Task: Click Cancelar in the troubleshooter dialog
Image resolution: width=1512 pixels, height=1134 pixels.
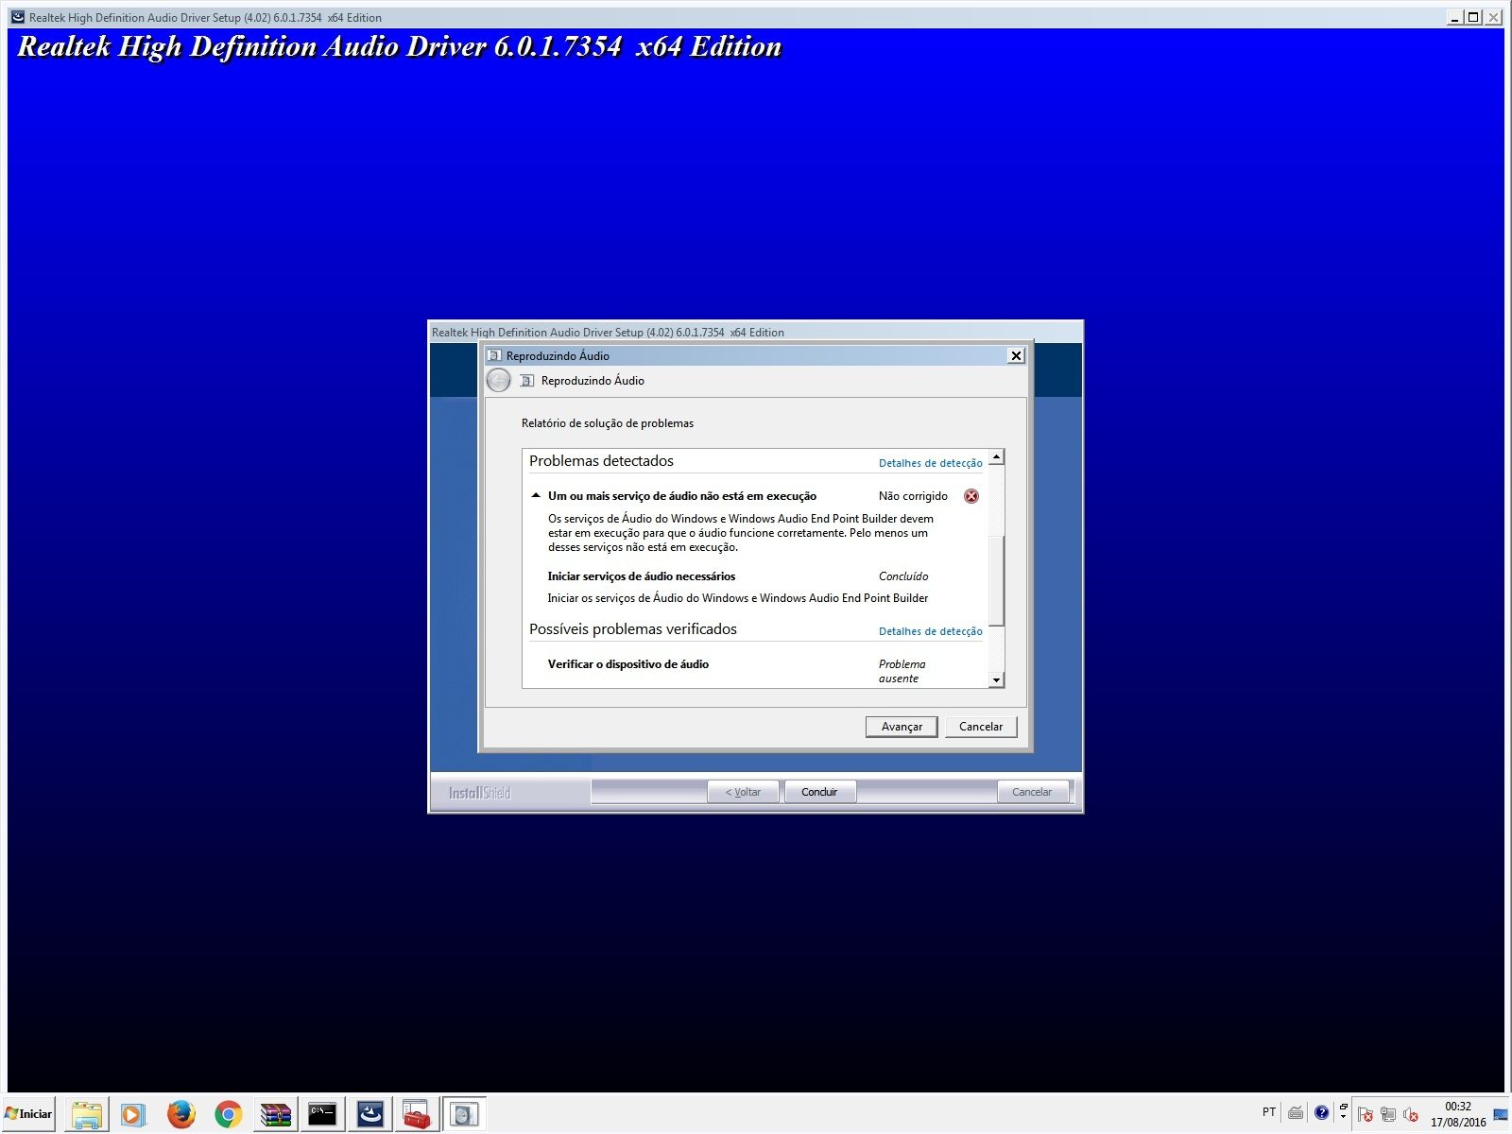Action: [981, 727]
